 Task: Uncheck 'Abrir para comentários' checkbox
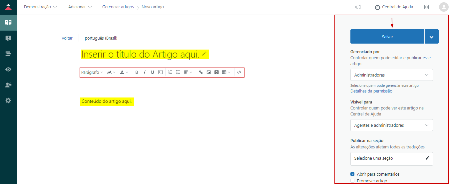point(352,174)
